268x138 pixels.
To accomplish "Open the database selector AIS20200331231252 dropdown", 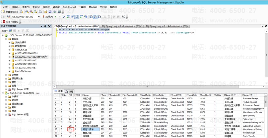I will 39,16.
